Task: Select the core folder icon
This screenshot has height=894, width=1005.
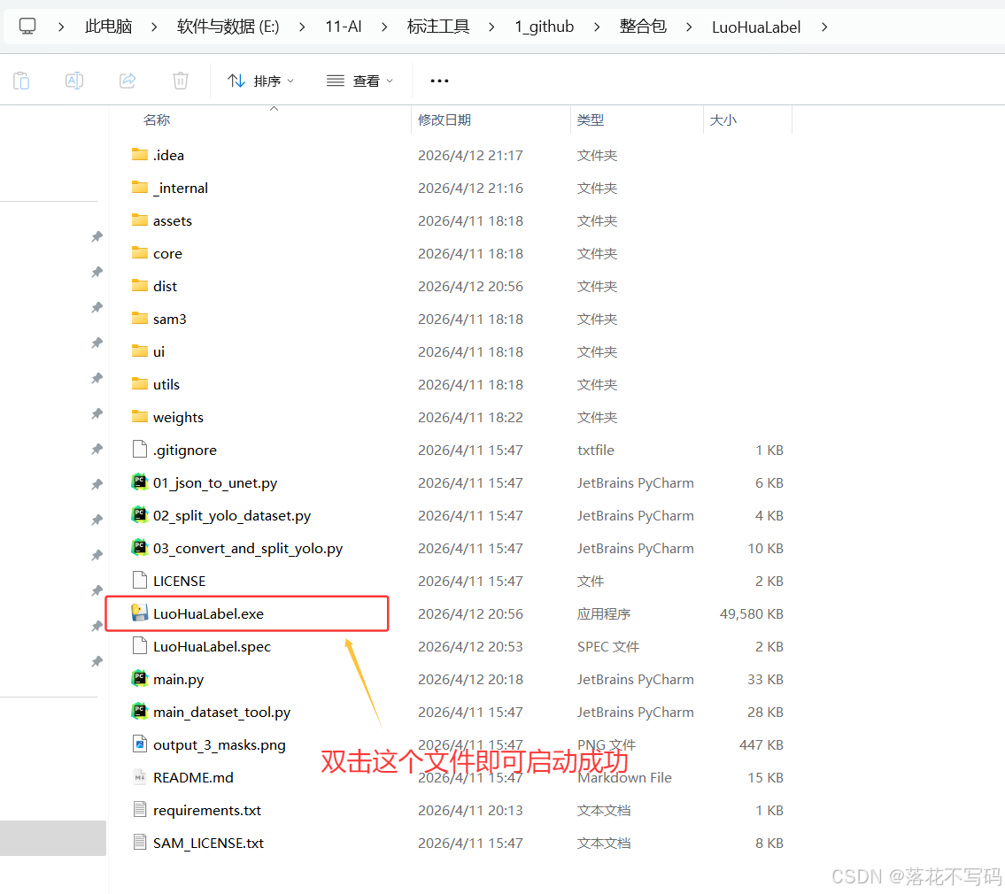Action: pyautogui.click(x=140, y=252)
